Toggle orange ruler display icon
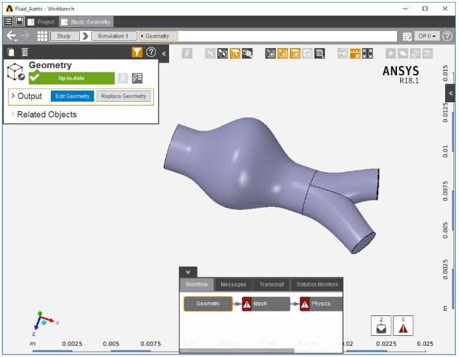 (355, 53)
